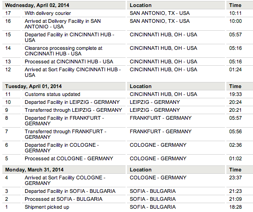Select 'Customs status updated' event text

coord(52,94)
